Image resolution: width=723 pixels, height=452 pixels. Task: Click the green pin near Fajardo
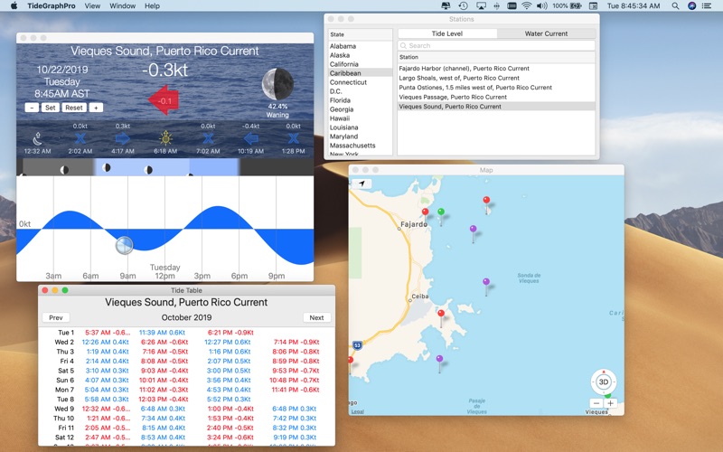[x=441, y=212]
